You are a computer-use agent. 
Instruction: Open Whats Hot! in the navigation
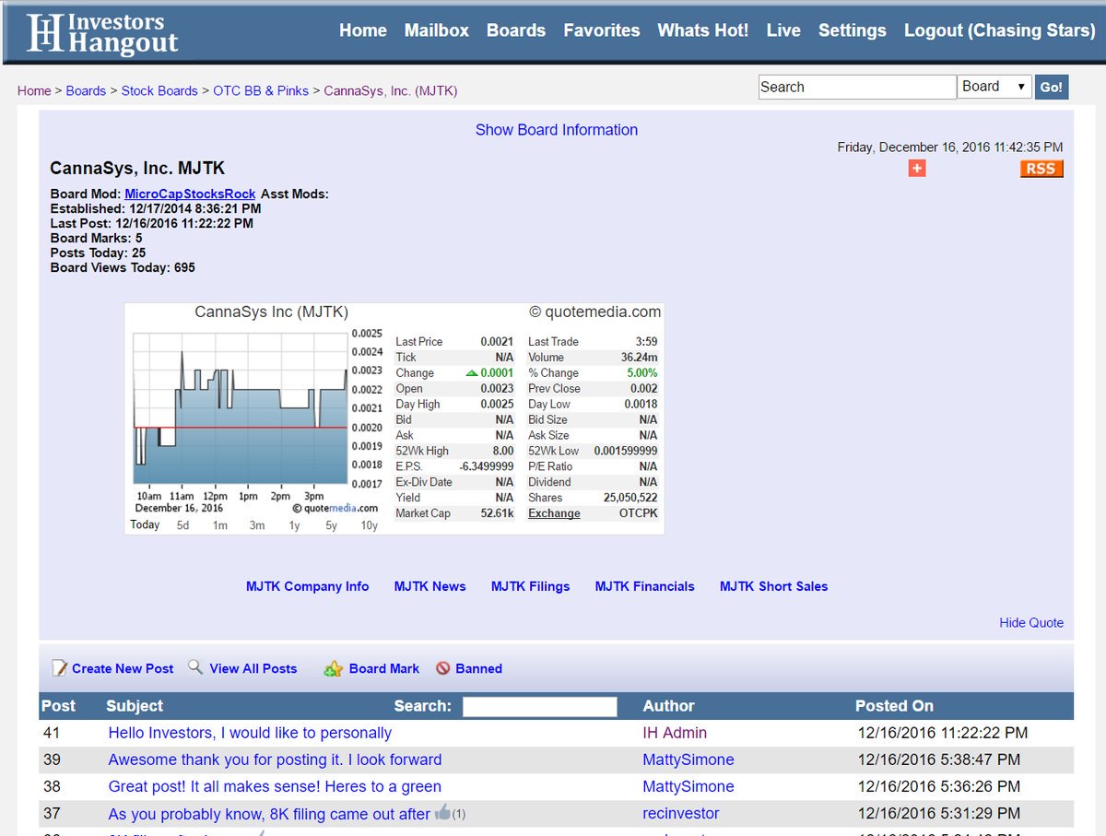tap(703, 30)
